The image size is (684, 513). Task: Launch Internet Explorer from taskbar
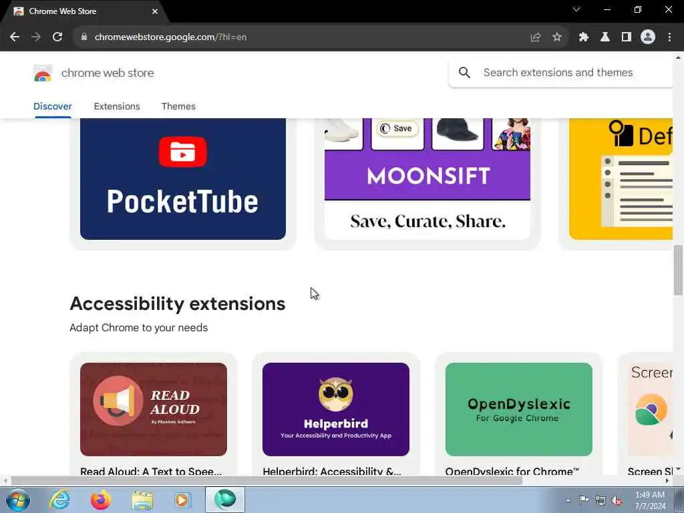[59, 500]
